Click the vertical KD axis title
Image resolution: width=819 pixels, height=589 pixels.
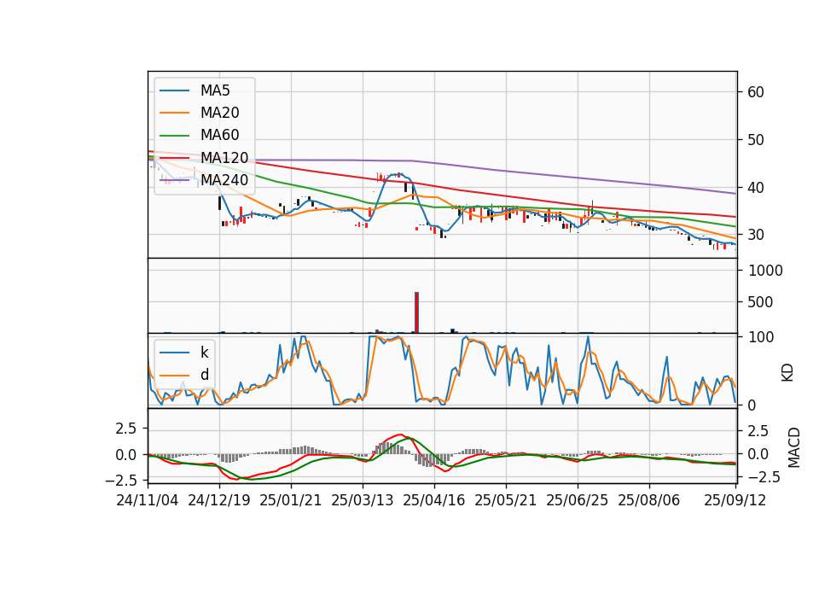coord(787,372)
